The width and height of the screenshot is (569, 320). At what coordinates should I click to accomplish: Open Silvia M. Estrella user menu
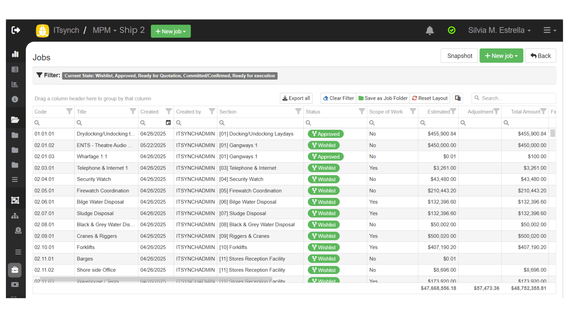coord(499,30)
